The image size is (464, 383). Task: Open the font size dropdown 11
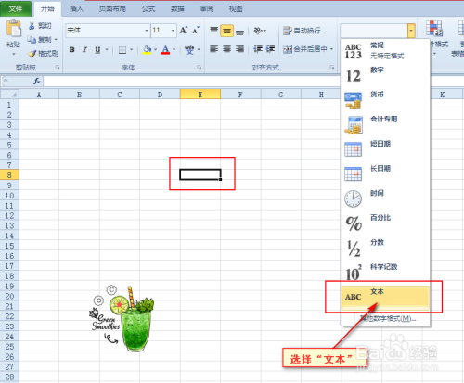click(x=173, y=31)
